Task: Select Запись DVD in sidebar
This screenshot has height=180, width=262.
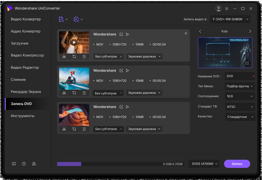Action: pos(28,104)
